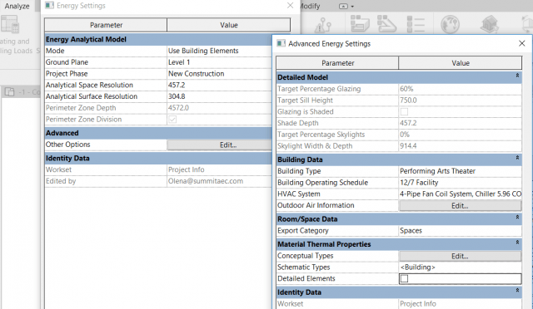Open Schematic Types <Building> value

[460, 267]
